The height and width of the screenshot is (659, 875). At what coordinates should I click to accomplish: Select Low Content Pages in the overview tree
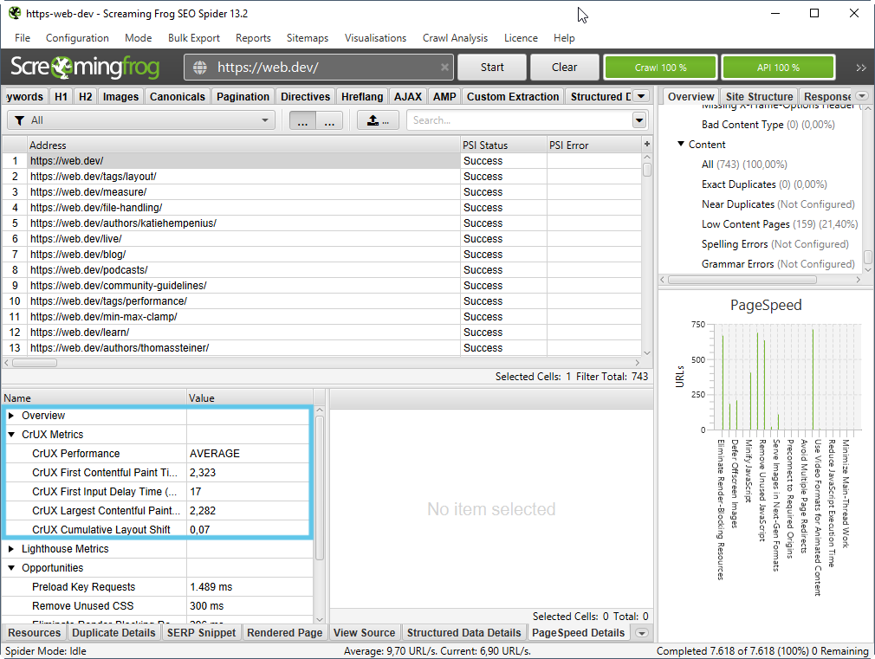tap(779, 224)
